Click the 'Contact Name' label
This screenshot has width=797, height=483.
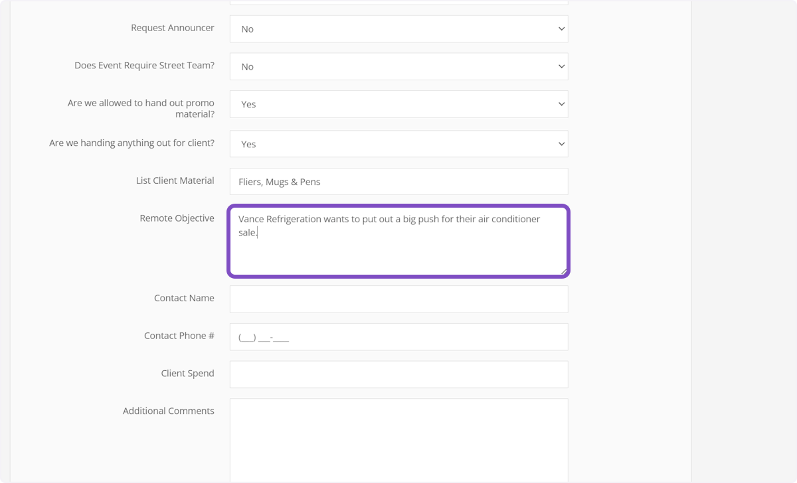point(184,298)
